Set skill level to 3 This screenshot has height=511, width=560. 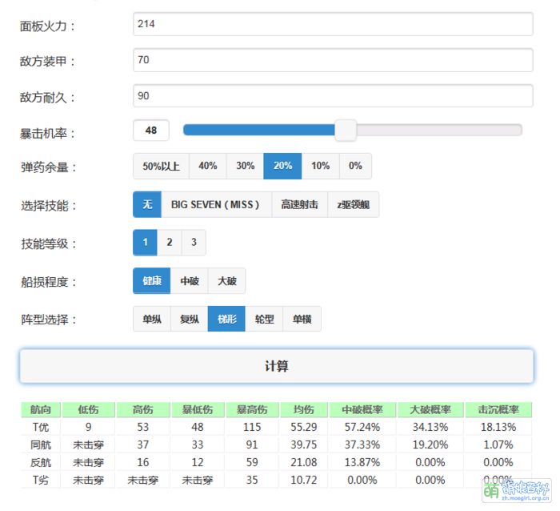[194, 242]
